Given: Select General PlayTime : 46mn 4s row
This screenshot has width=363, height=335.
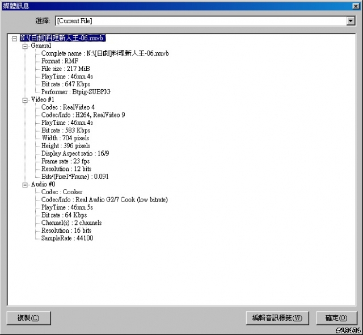Looking at the screenshot, I should (67, 77).
